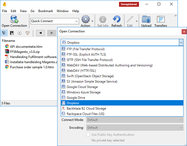Select file API documentatie.htm
187x146 pixels.
click(26, 47)
